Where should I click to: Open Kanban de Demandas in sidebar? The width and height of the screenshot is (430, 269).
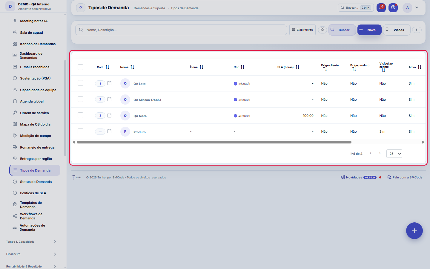[35, 44]
